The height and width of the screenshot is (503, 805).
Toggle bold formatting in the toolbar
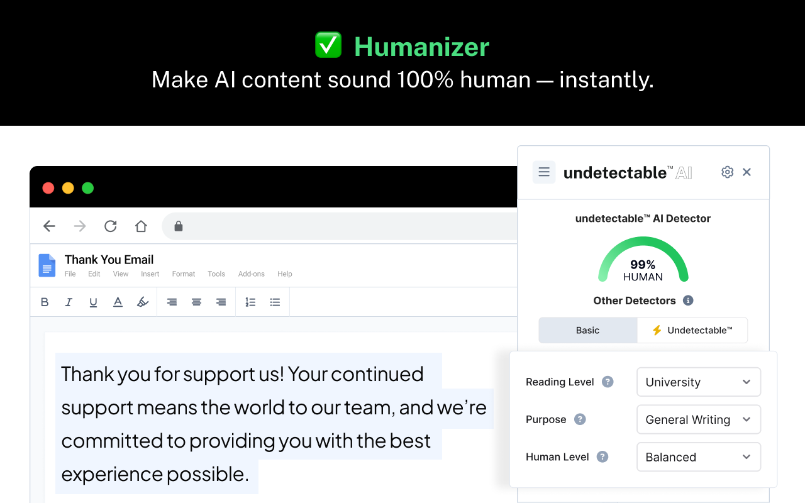(x=45, y=302)
